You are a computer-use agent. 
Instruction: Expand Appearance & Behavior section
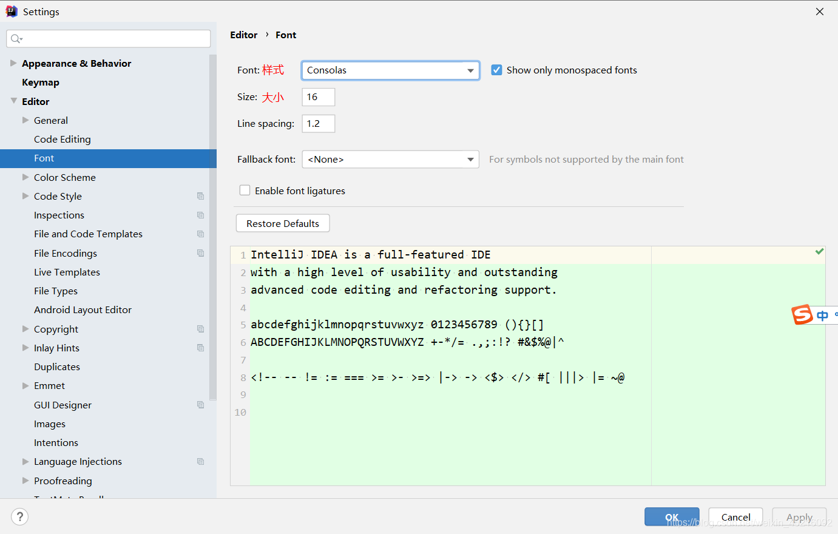[x=13, y=63]
